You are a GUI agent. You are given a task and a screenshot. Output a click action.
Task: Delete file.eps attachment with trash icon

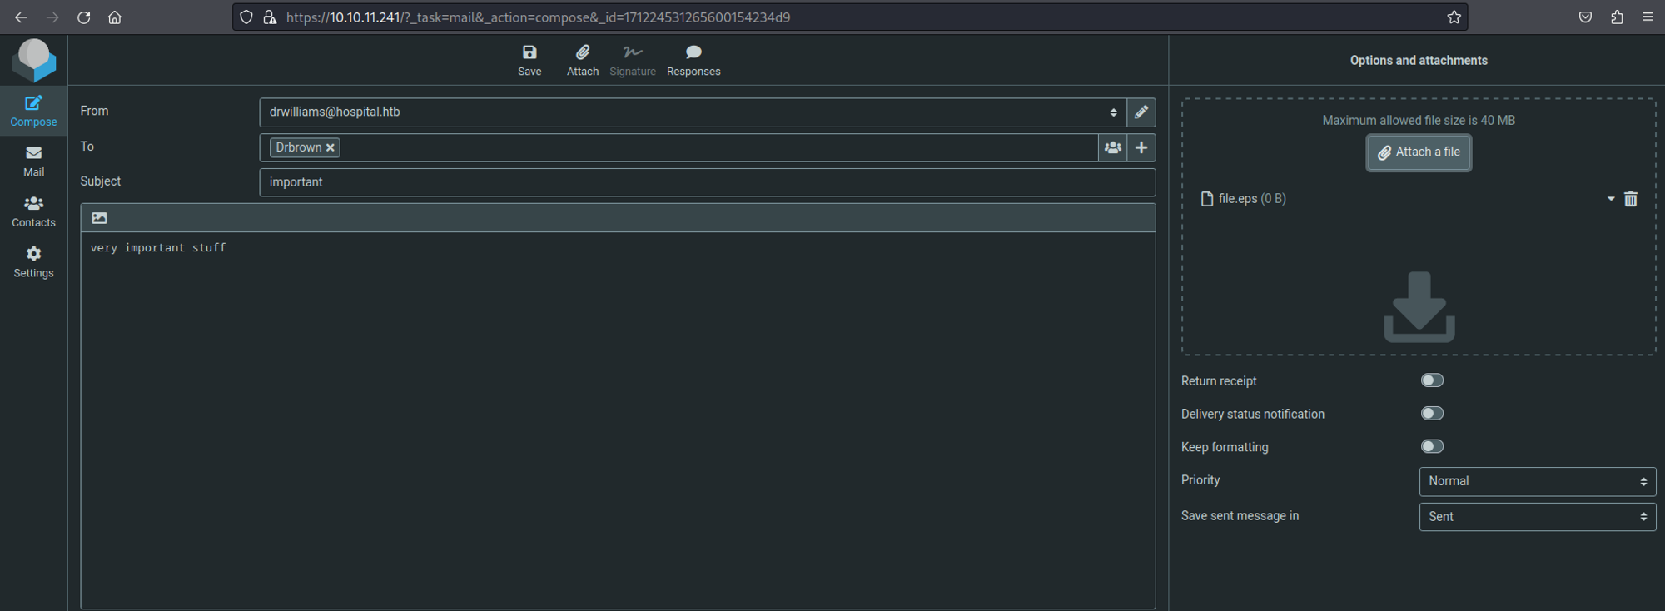tap(1631, 199)
